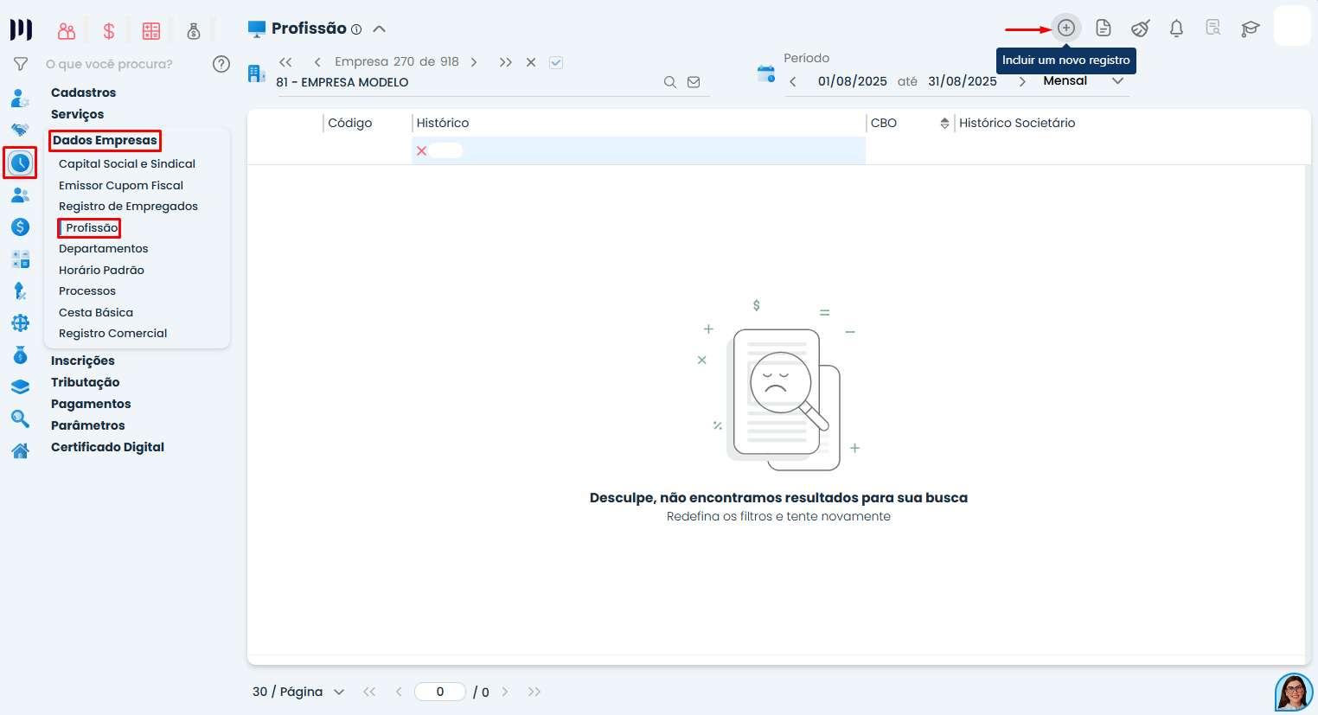Select the home sidebar icon
Screen dimensions: 1318x715
pyautogui.click(x=20, y=450)
